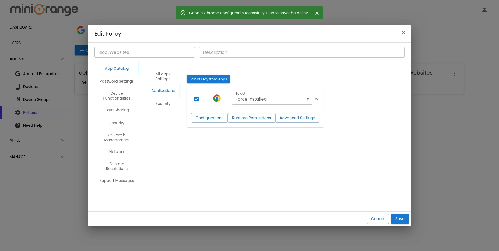Viewport: 499px width, 251px height.
Task: Click the Google Chrome app icon
Action: [x=217, y=98]
